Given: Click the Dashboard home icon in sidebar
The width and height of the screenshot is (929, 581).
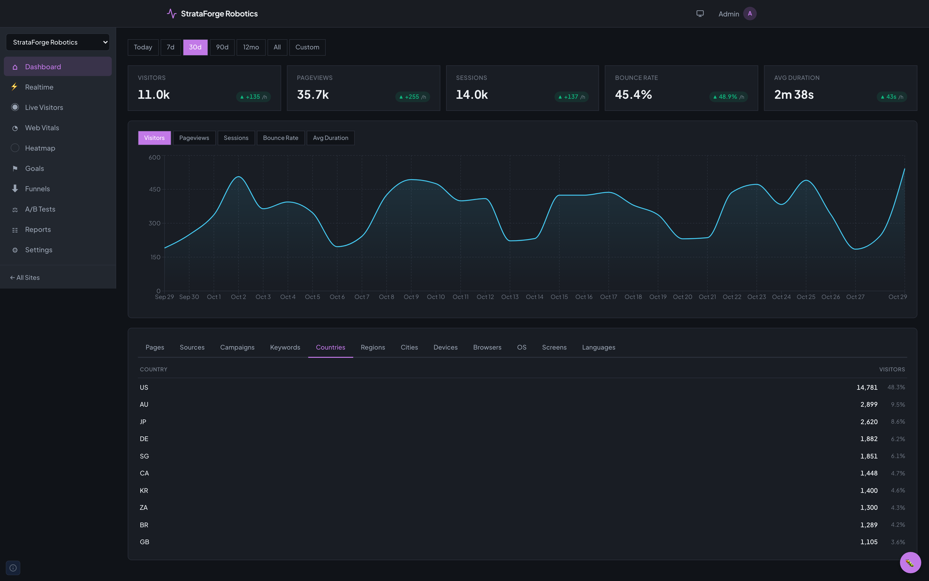Looking at the screenshot, I should click(x=15, y=67).
